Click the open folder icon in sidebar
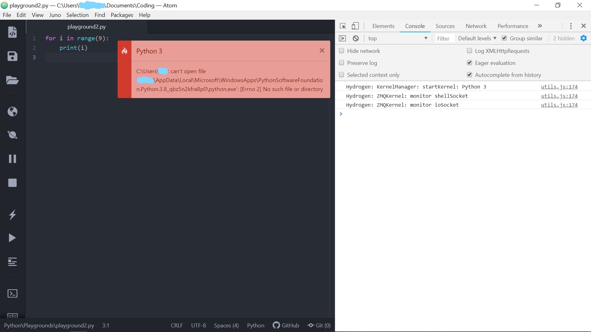This screenshot has height=332, width=591. pos(12,80)
